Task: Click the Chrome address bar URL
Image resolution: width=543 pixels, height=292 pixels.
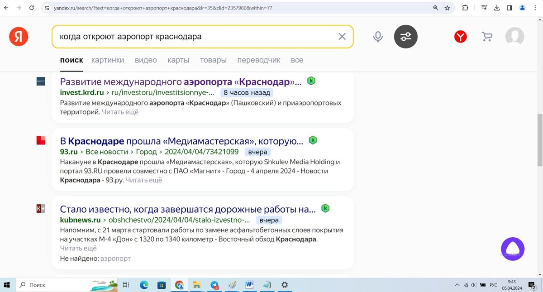Action: coord(163,8)
